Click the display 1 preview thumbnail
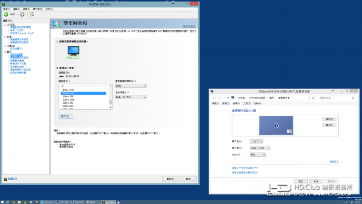Viewport: 362px width, 204px height. (276, 125)
